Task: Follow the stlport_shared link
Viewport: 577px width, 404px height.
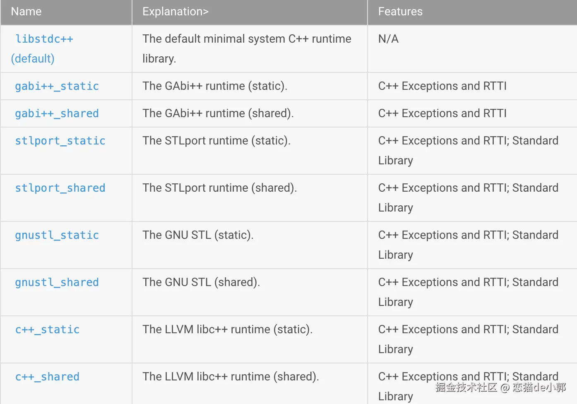Action: tap(60, 188)
